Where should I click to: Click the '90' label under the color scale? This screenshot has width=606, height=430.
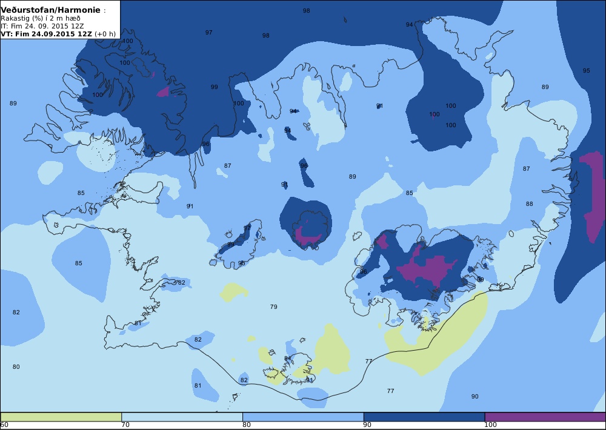click(x=368, y=425)
